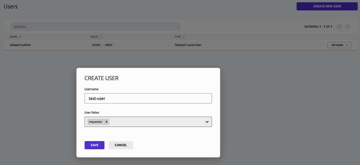Click the sort arrow on NAME column
The image size is (360, 165).
coord(20,36)
